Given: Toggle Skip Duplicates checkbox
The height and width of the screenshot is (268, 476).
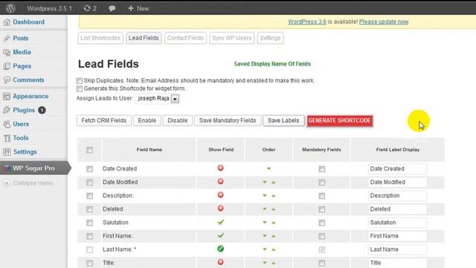Looking at the screenshot, I should 80,81.
